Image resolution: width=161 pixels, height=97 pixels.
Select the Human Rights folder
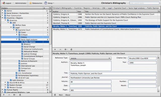click(x=12, y=90)
